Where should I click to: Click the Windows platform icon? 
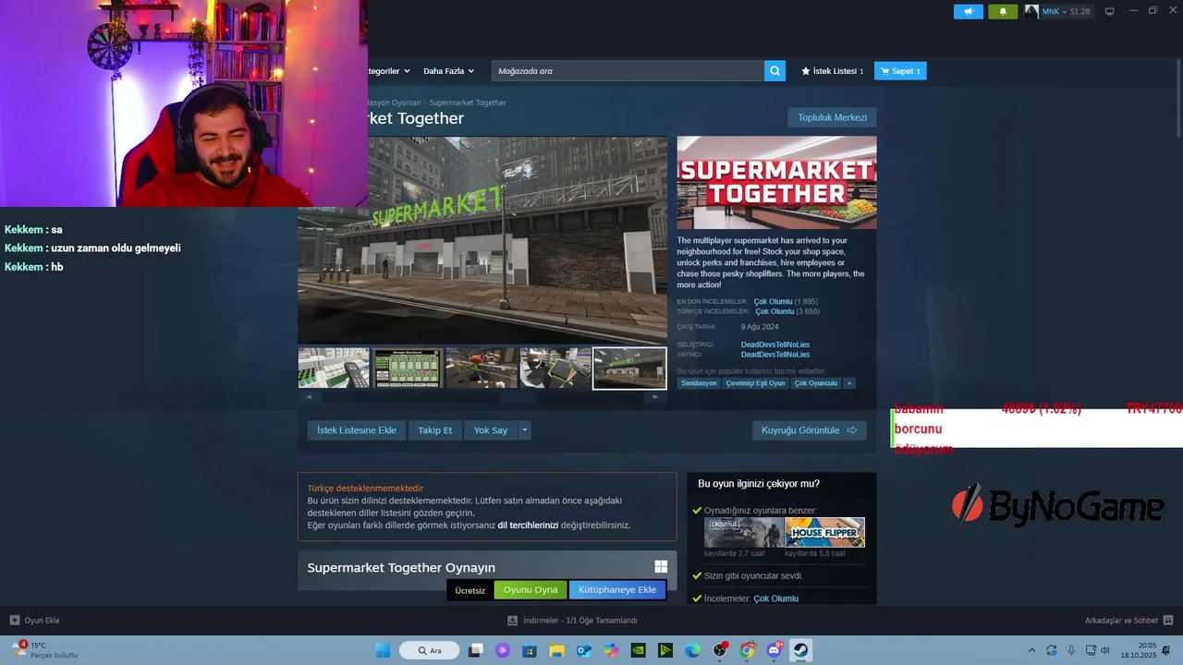[661, 567]
